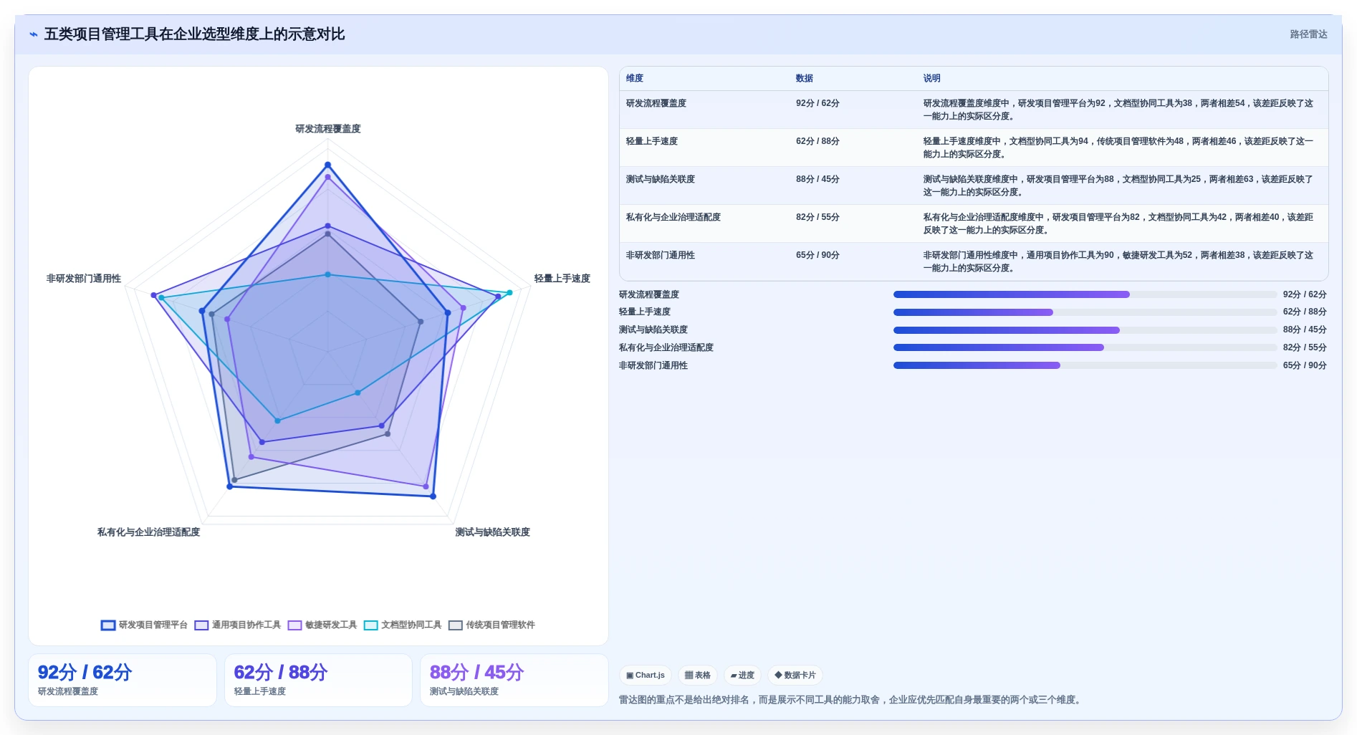Viewport: 1357px width, 735px height.
Task: Toggle 敏捷研发工具 legend series
Action: click(322, 625)
